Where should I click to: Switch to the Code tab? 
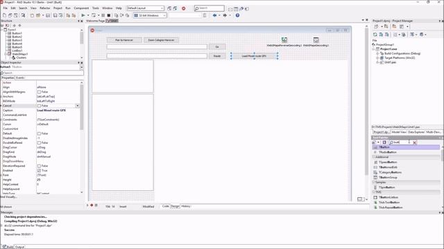pos(165,206)
